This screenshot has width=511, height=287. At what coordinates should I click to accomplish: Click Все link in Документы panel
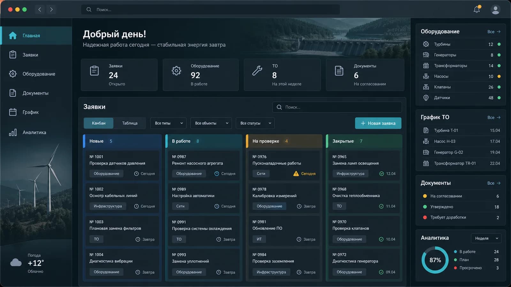(x=494, y=183)
